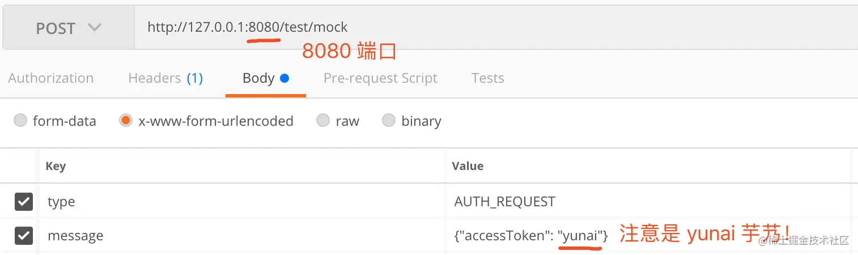Choose the raw body type
The height and width of the screenshot is (255, 858).
click(323, 120)
